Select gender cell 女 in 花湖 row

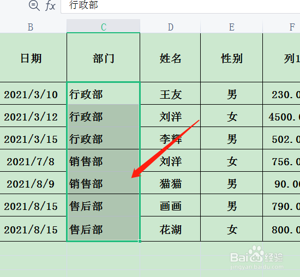[x=231, y=229]
